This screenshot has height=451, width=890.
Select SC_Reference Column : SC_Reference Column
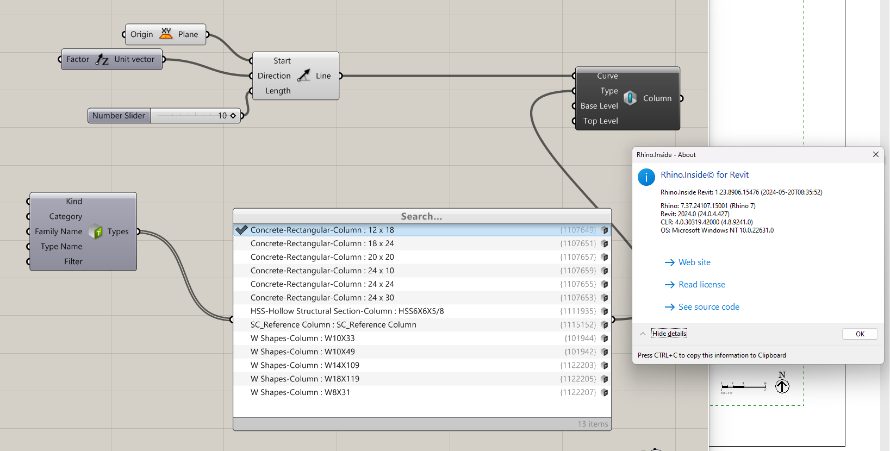[x=422, y=325]
